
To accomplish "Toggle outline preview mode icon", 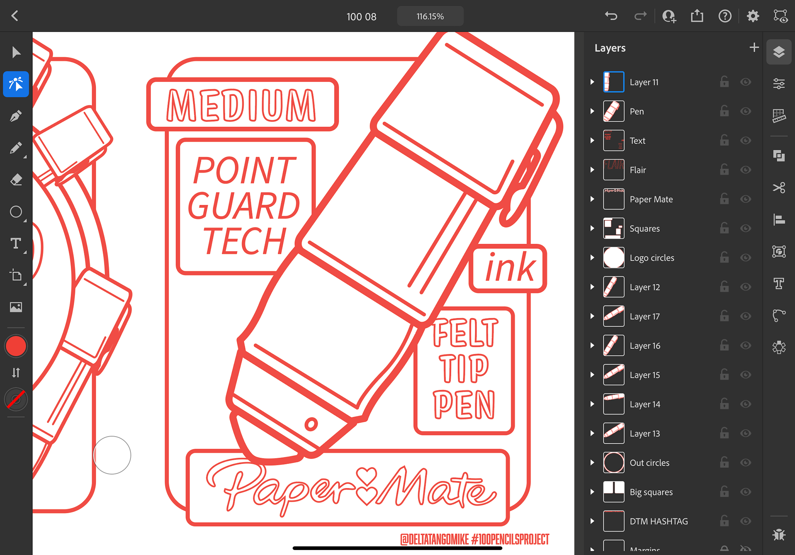I will click(x=781, y=16).
